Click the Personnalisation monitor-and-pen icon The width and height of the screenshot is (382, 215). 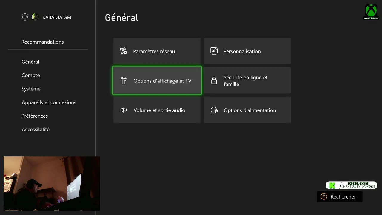214,51
